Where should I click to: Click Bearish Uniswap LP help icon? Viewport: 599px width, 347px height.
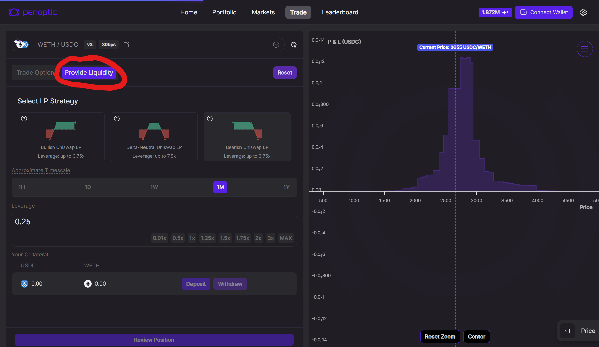210,119
